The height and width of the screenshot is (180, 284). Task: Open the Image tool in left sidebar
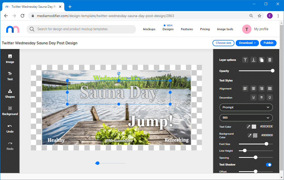point(10,59)
